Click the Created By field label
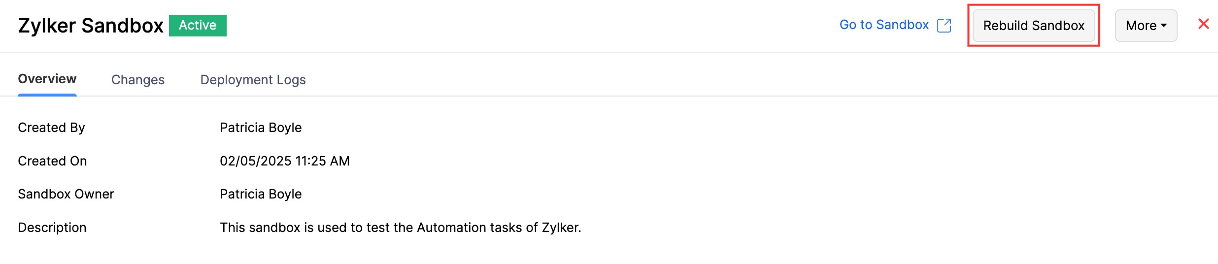Screen dimensions: 1218x264 (x=51, y=128)
